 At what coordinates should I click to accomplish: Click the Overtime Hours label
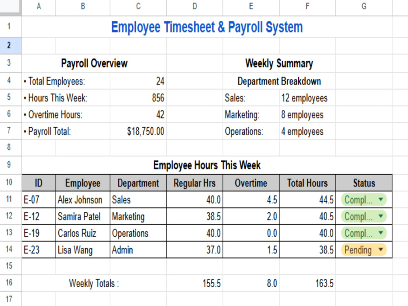[53, 115]
